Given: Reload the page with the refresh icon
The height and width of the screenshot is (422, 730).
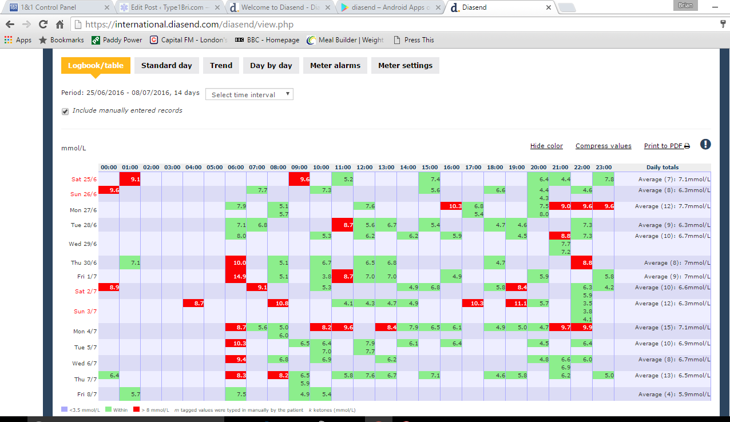Looking at the screenshot, I should [43, 25].
